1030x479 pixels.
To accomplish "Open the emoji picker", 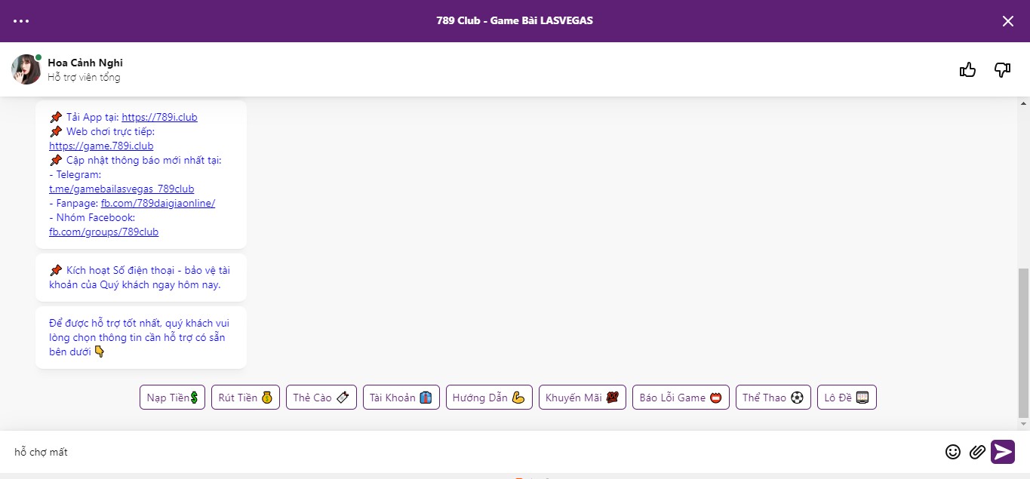I will coord(953,452).
